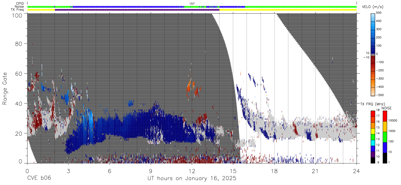Click the UT hours on January 16, 2025 title
Screen dimensions: 401x185
click(192, 178)
